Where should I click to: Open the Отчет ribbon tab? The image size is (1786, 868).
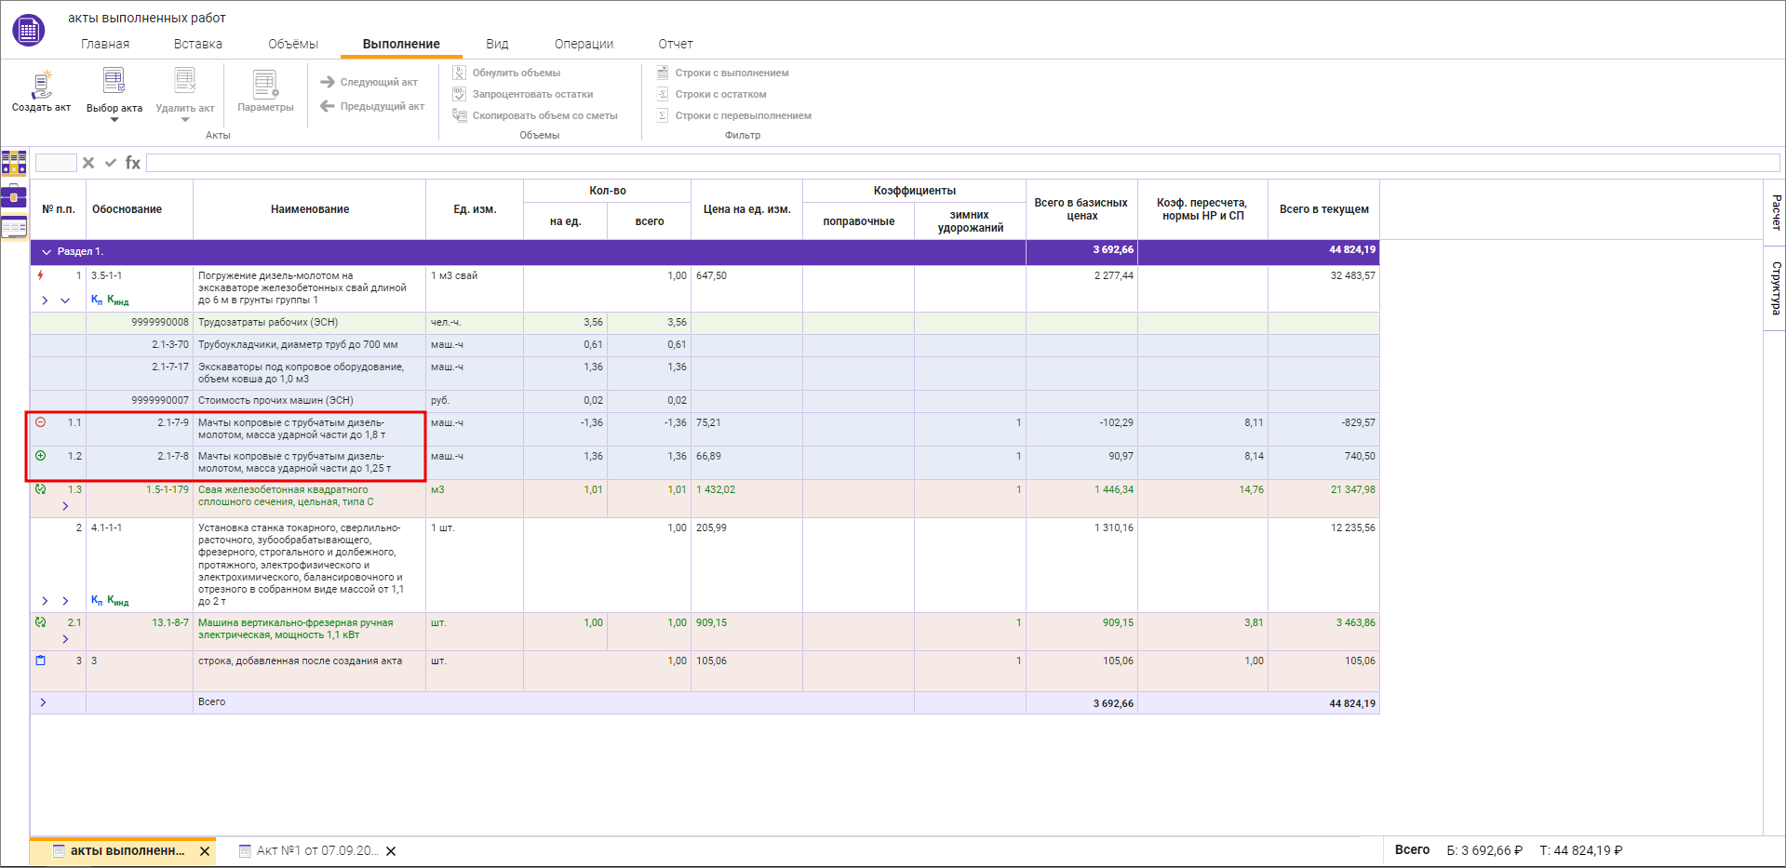[x=676, y=44]
